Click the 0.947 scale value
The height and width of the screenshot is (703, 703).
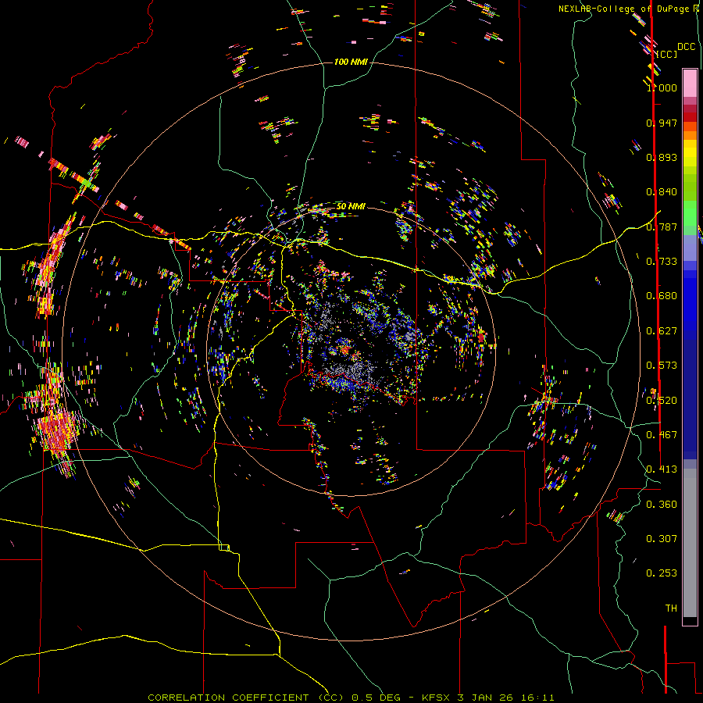(x=662, y=123)
